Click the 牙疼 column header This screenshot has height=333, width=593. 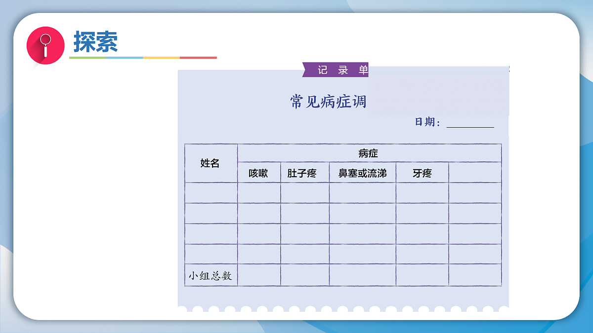point(422,173)
